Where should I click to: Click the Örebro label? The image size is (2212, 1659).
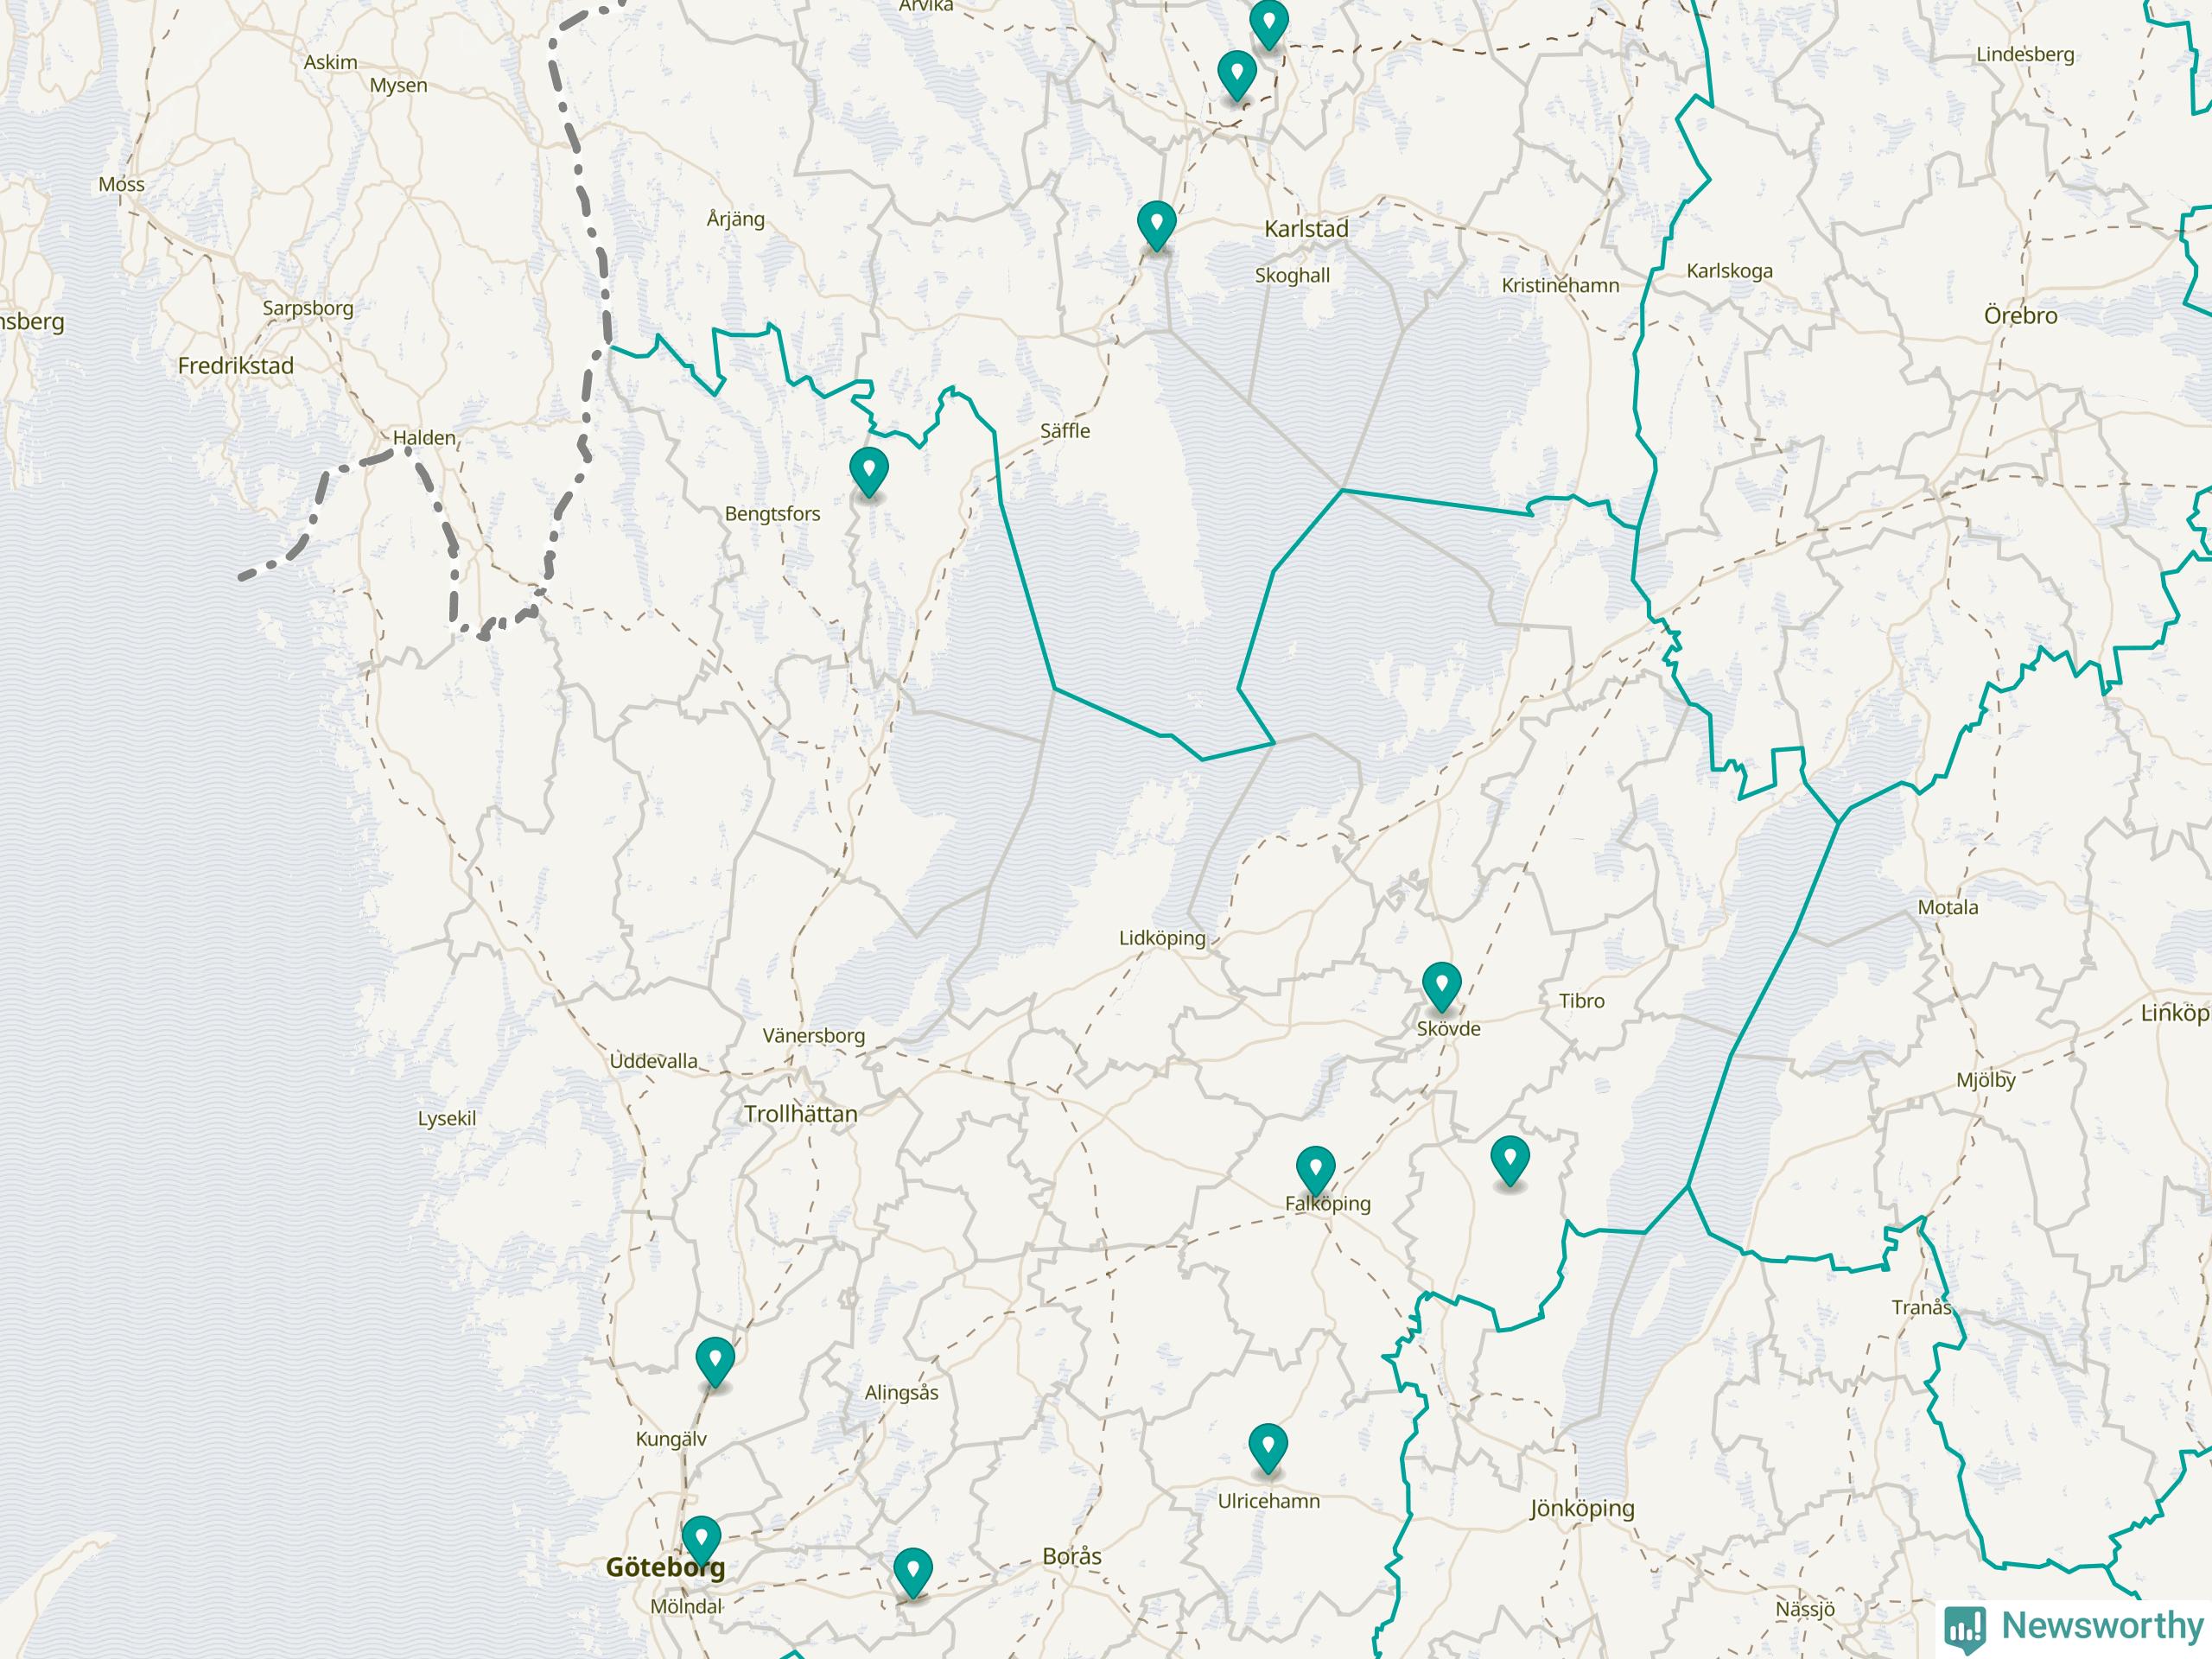[x=2020, y=316]
